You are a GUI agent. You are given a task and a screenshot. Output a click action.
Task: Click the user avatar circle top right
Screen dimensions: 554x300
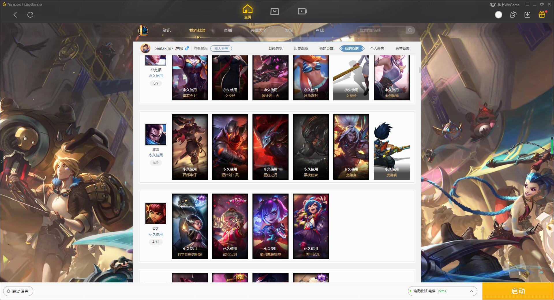[x=499, y=15]
